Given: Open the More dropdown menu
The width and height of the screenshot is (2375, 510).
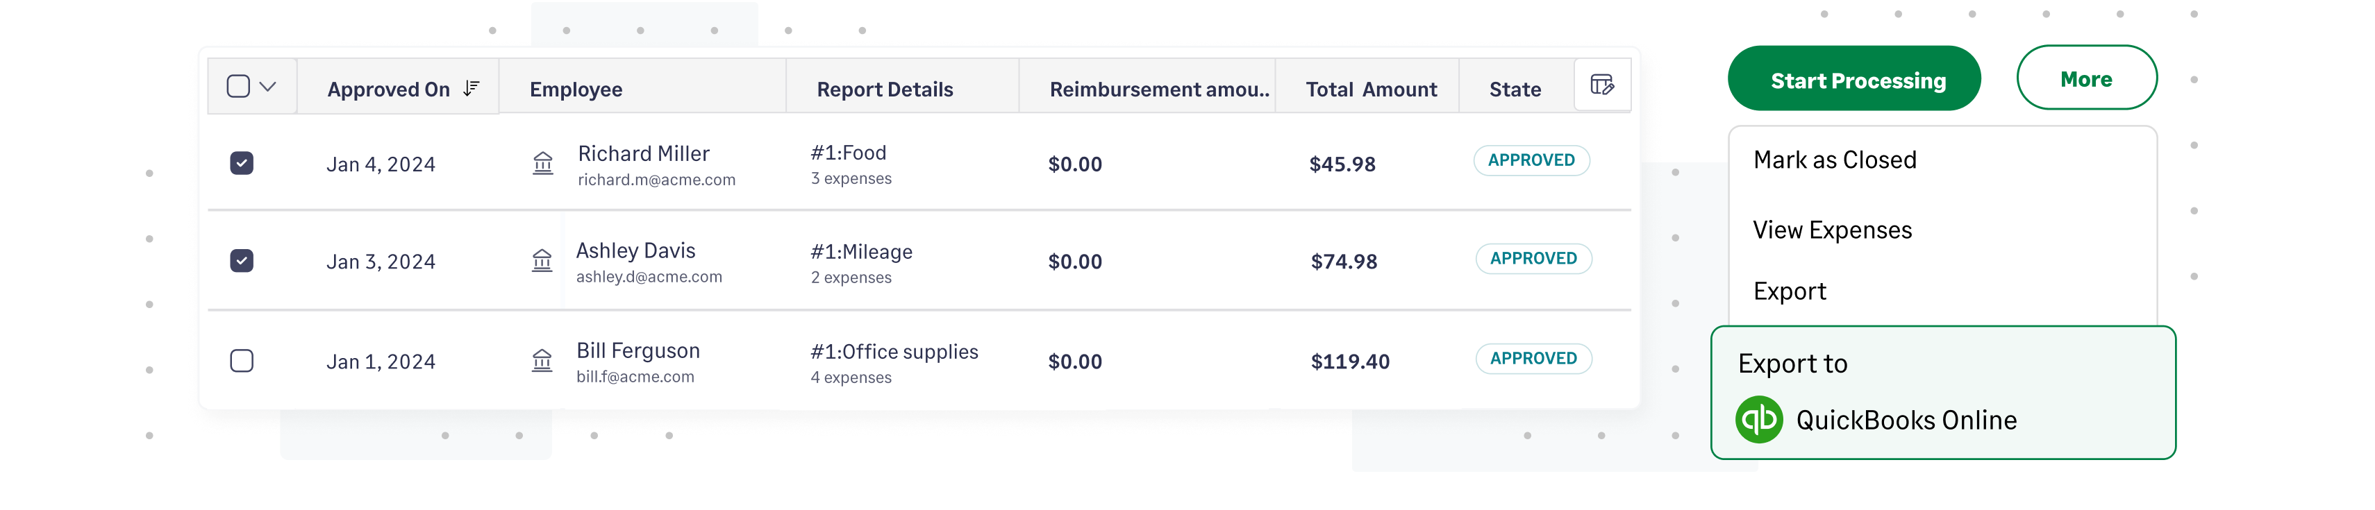Looking at the screenshot, I should (2085, 78).
